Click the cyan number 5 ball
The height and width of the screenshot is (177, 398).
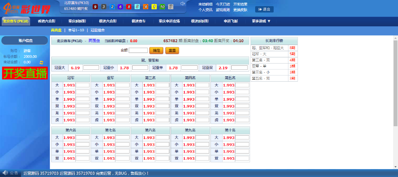(137, 7)
